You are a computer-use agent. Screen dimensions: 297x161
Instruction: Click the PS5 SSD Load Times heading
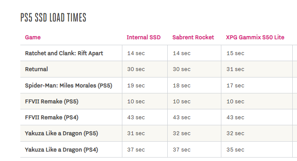click(53, 18)
